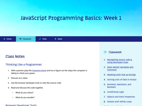Select the Classwork nav tab
This screenshot has width=142, height=106.
[26, 39]
